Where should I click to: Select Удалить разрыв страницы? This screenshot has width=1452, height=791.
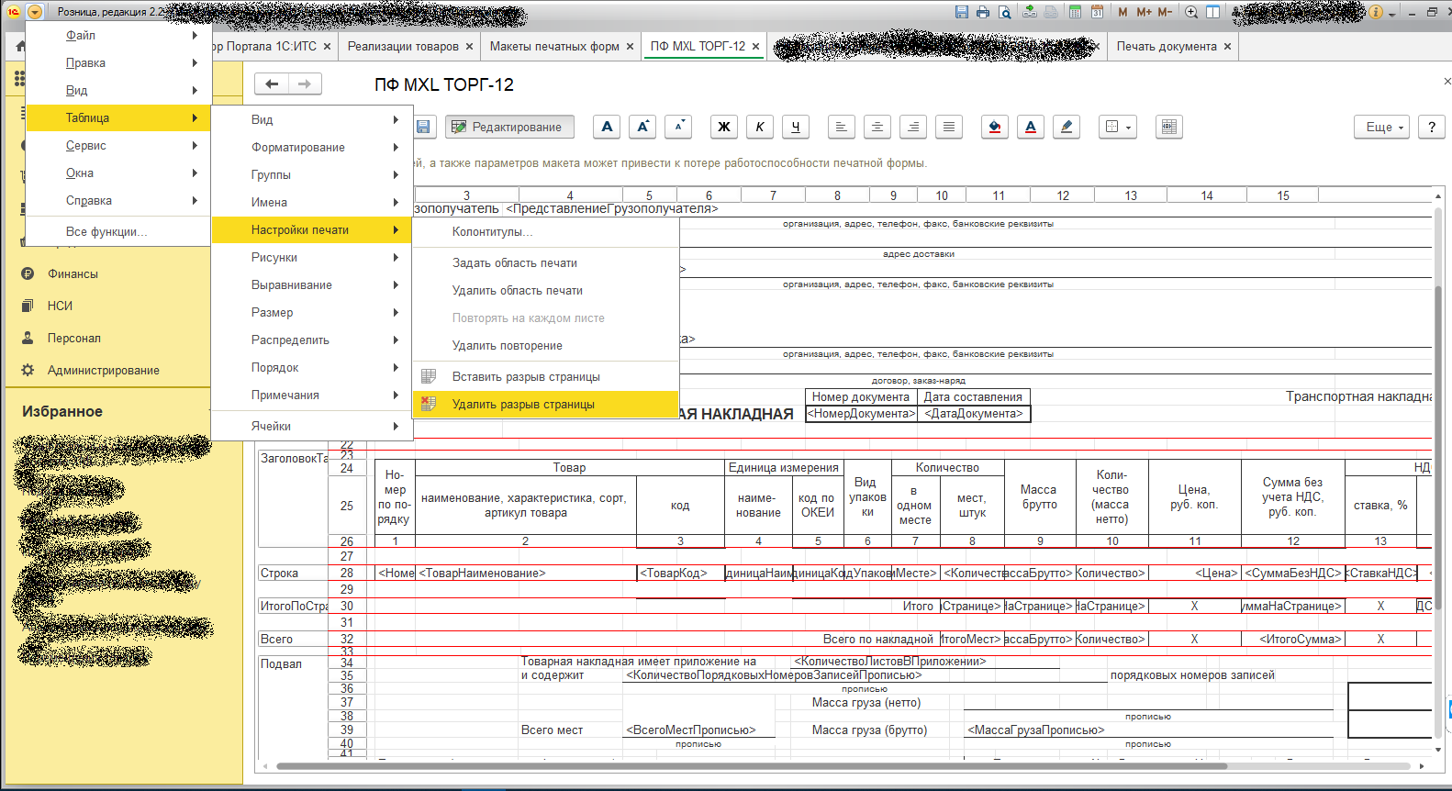(x=546, y=404)
